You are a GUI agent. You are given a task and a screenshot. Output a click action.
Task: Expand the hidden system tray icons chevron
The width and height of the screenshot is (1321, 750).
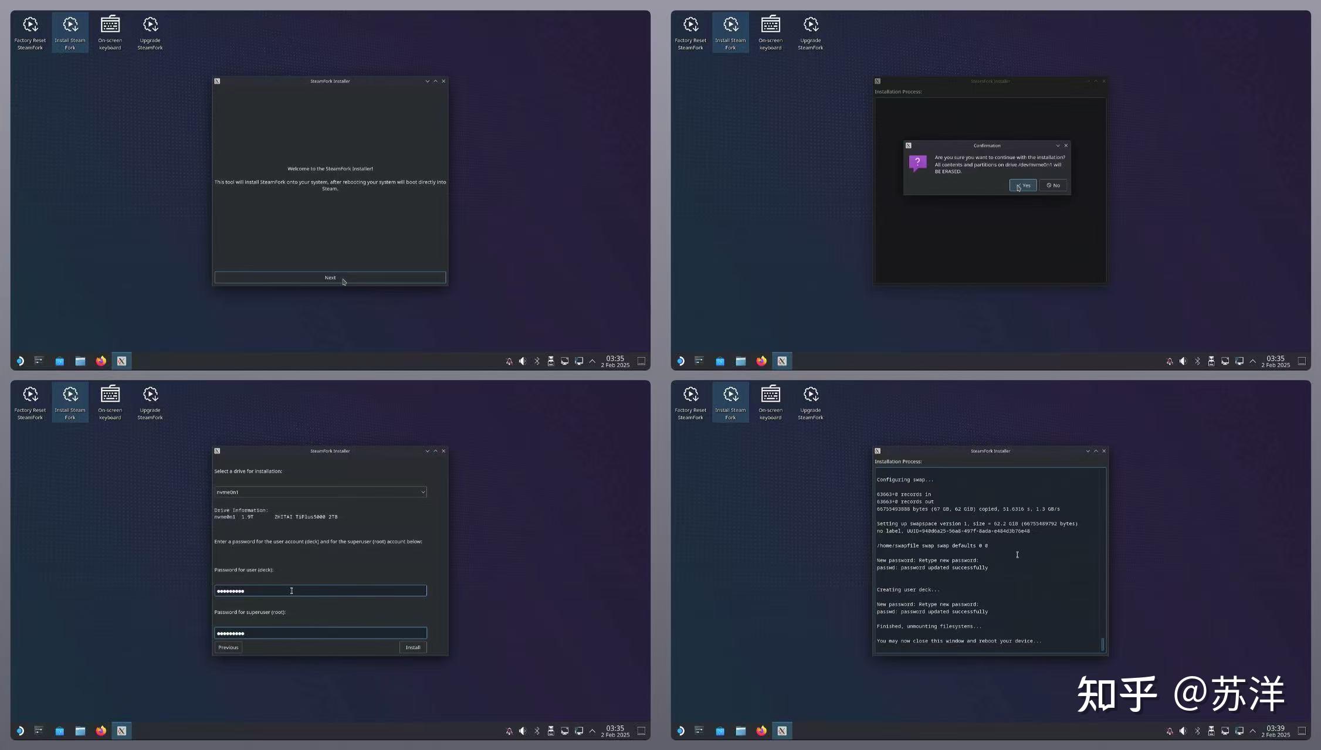click(x=593, y=361)
